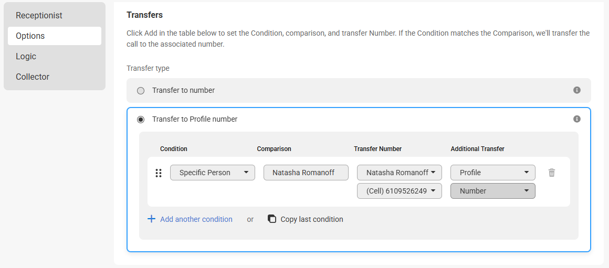Click Add another condition link
The height and width of the screenshot is (268, 609).
[196, 219]
